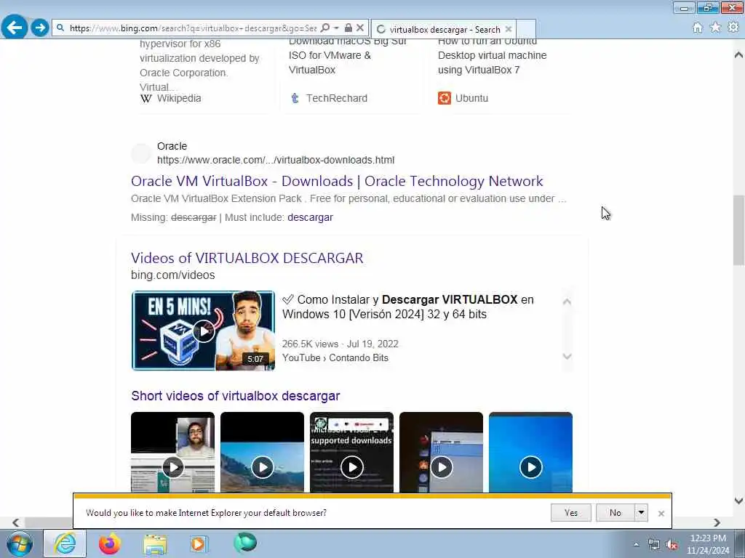
Task: Show hidden system tray icons
Action: pos(636,545)
